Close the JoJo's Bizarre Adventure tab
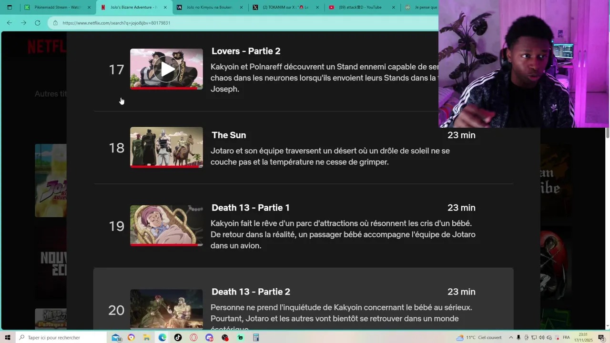 (x=165, y=7)
